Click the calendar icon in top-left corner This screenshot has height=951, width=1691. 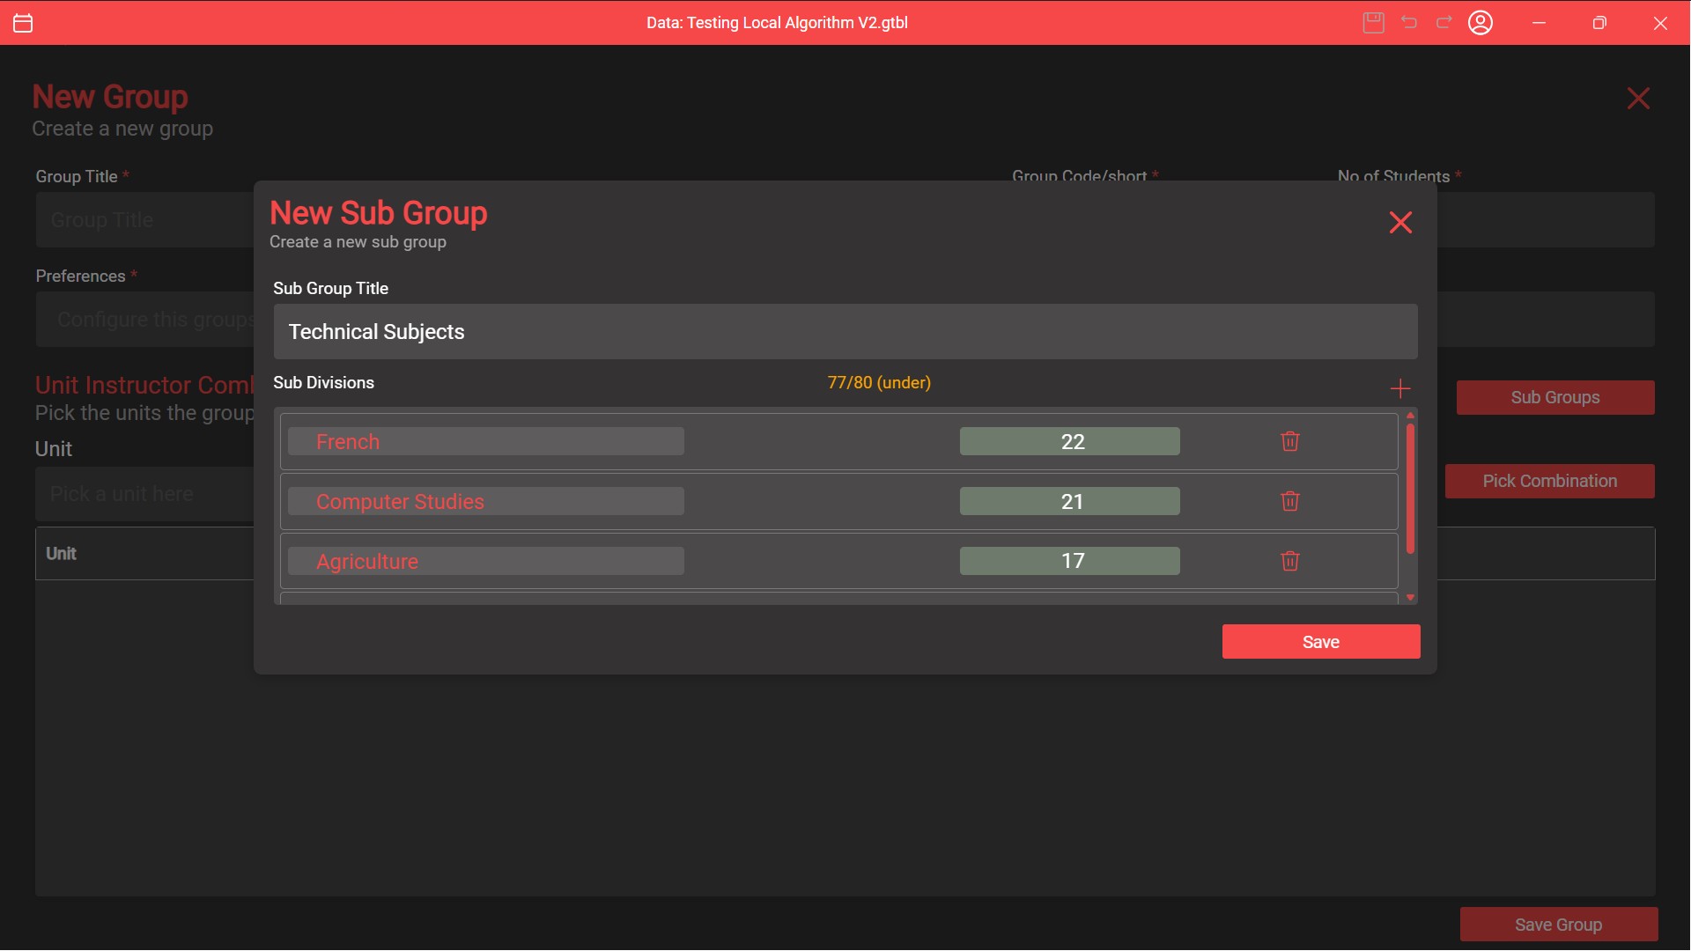coord(24,23)
